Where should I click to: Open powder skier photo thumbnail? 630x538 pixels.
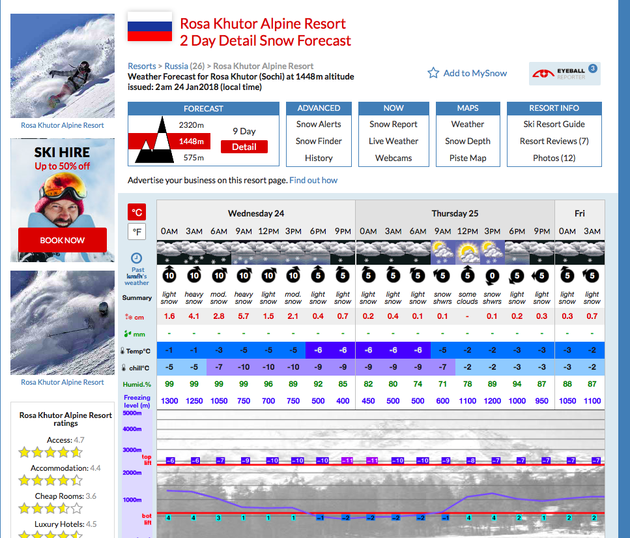pos(63,323)
